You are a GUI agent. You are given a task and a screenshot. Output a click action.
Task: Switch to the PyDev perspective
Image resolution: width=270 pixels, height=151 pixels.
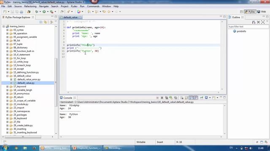(x=250, y=12)
